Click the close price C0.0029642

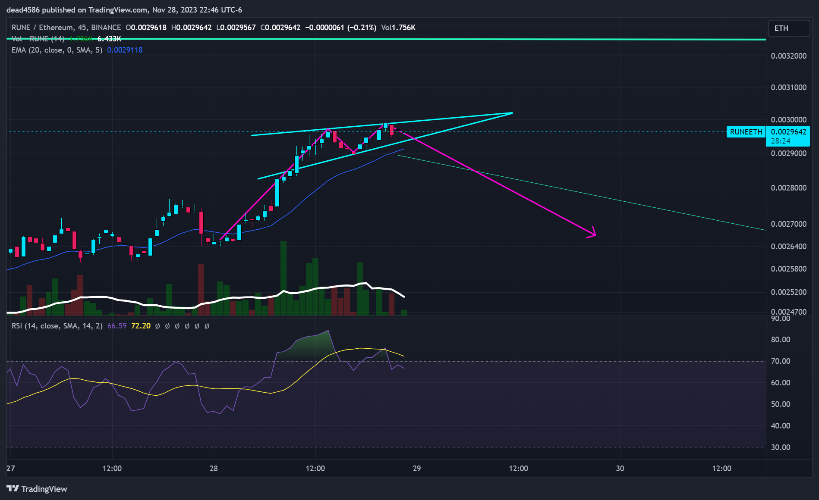(280, 28)
